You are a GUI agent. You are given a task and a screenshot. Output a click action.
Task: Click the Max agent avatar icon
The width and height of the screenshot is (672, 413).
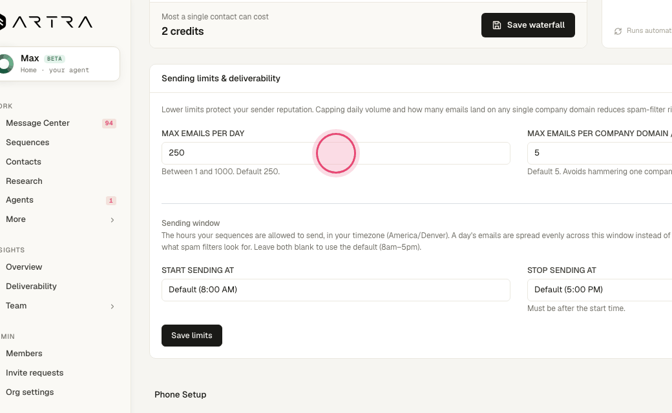pyautogui.click(x=6, y=64)
